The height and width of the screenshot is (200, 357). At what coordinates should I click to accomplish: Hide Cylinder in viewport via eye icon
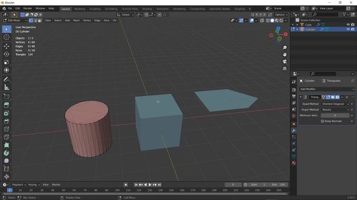pos(348,29)
